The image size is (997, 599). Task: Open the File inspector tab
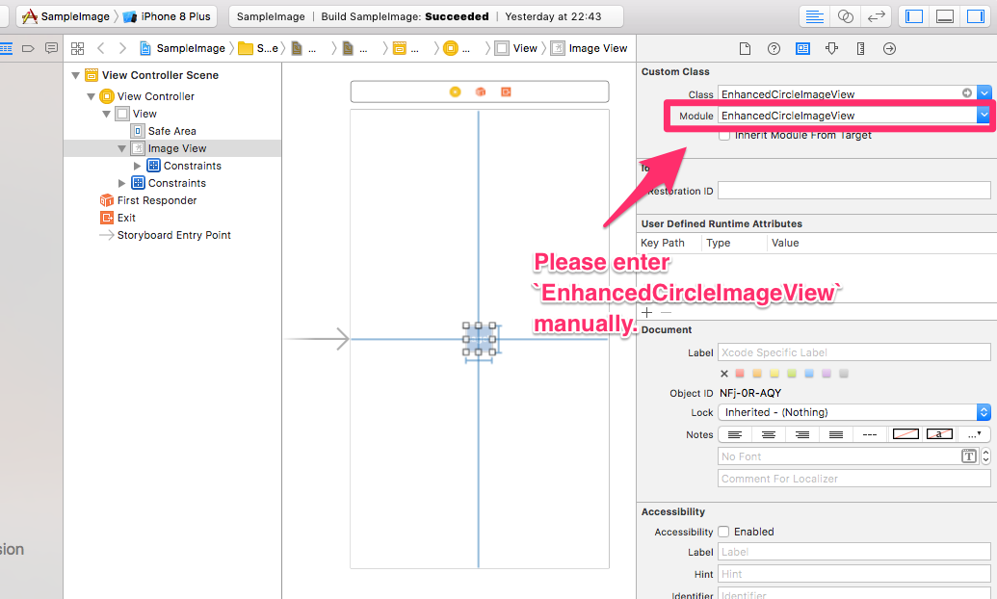pyautogui.click(x=745, y=49)
